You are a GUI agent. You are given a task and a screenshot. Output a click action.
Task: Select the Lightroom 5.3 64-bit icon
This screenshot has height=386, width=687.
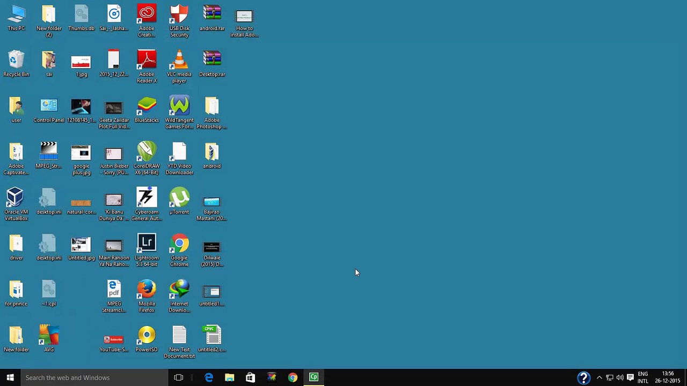147,250
